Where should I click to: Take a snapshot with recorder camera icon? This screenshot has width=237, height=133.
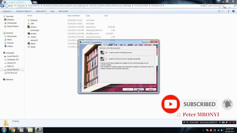coord(223,122)
